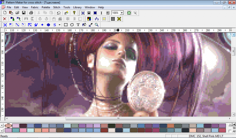This screenshot has height=138, width=236.
Task: Click the Print icon
Action: tap(31, 13)
